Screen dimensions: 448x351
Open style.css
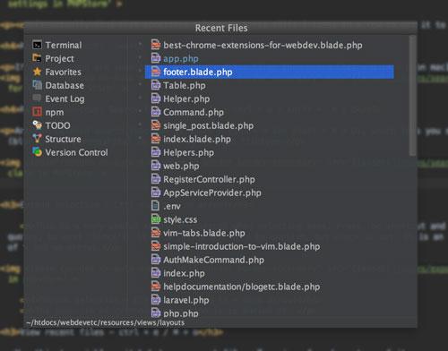[x=180, y=219]
